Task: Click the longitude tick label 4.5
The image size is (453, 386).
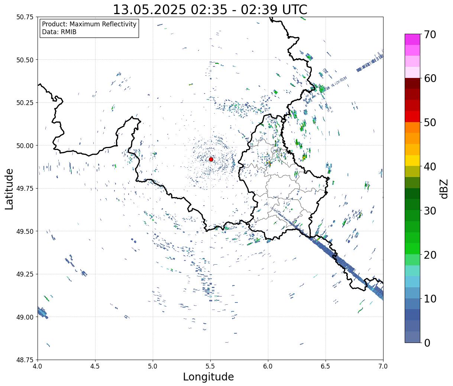Action: (x=95, y=366)
